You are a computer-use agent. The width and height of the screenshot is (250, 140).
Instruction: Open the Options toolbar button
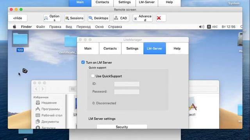[52, 18]
